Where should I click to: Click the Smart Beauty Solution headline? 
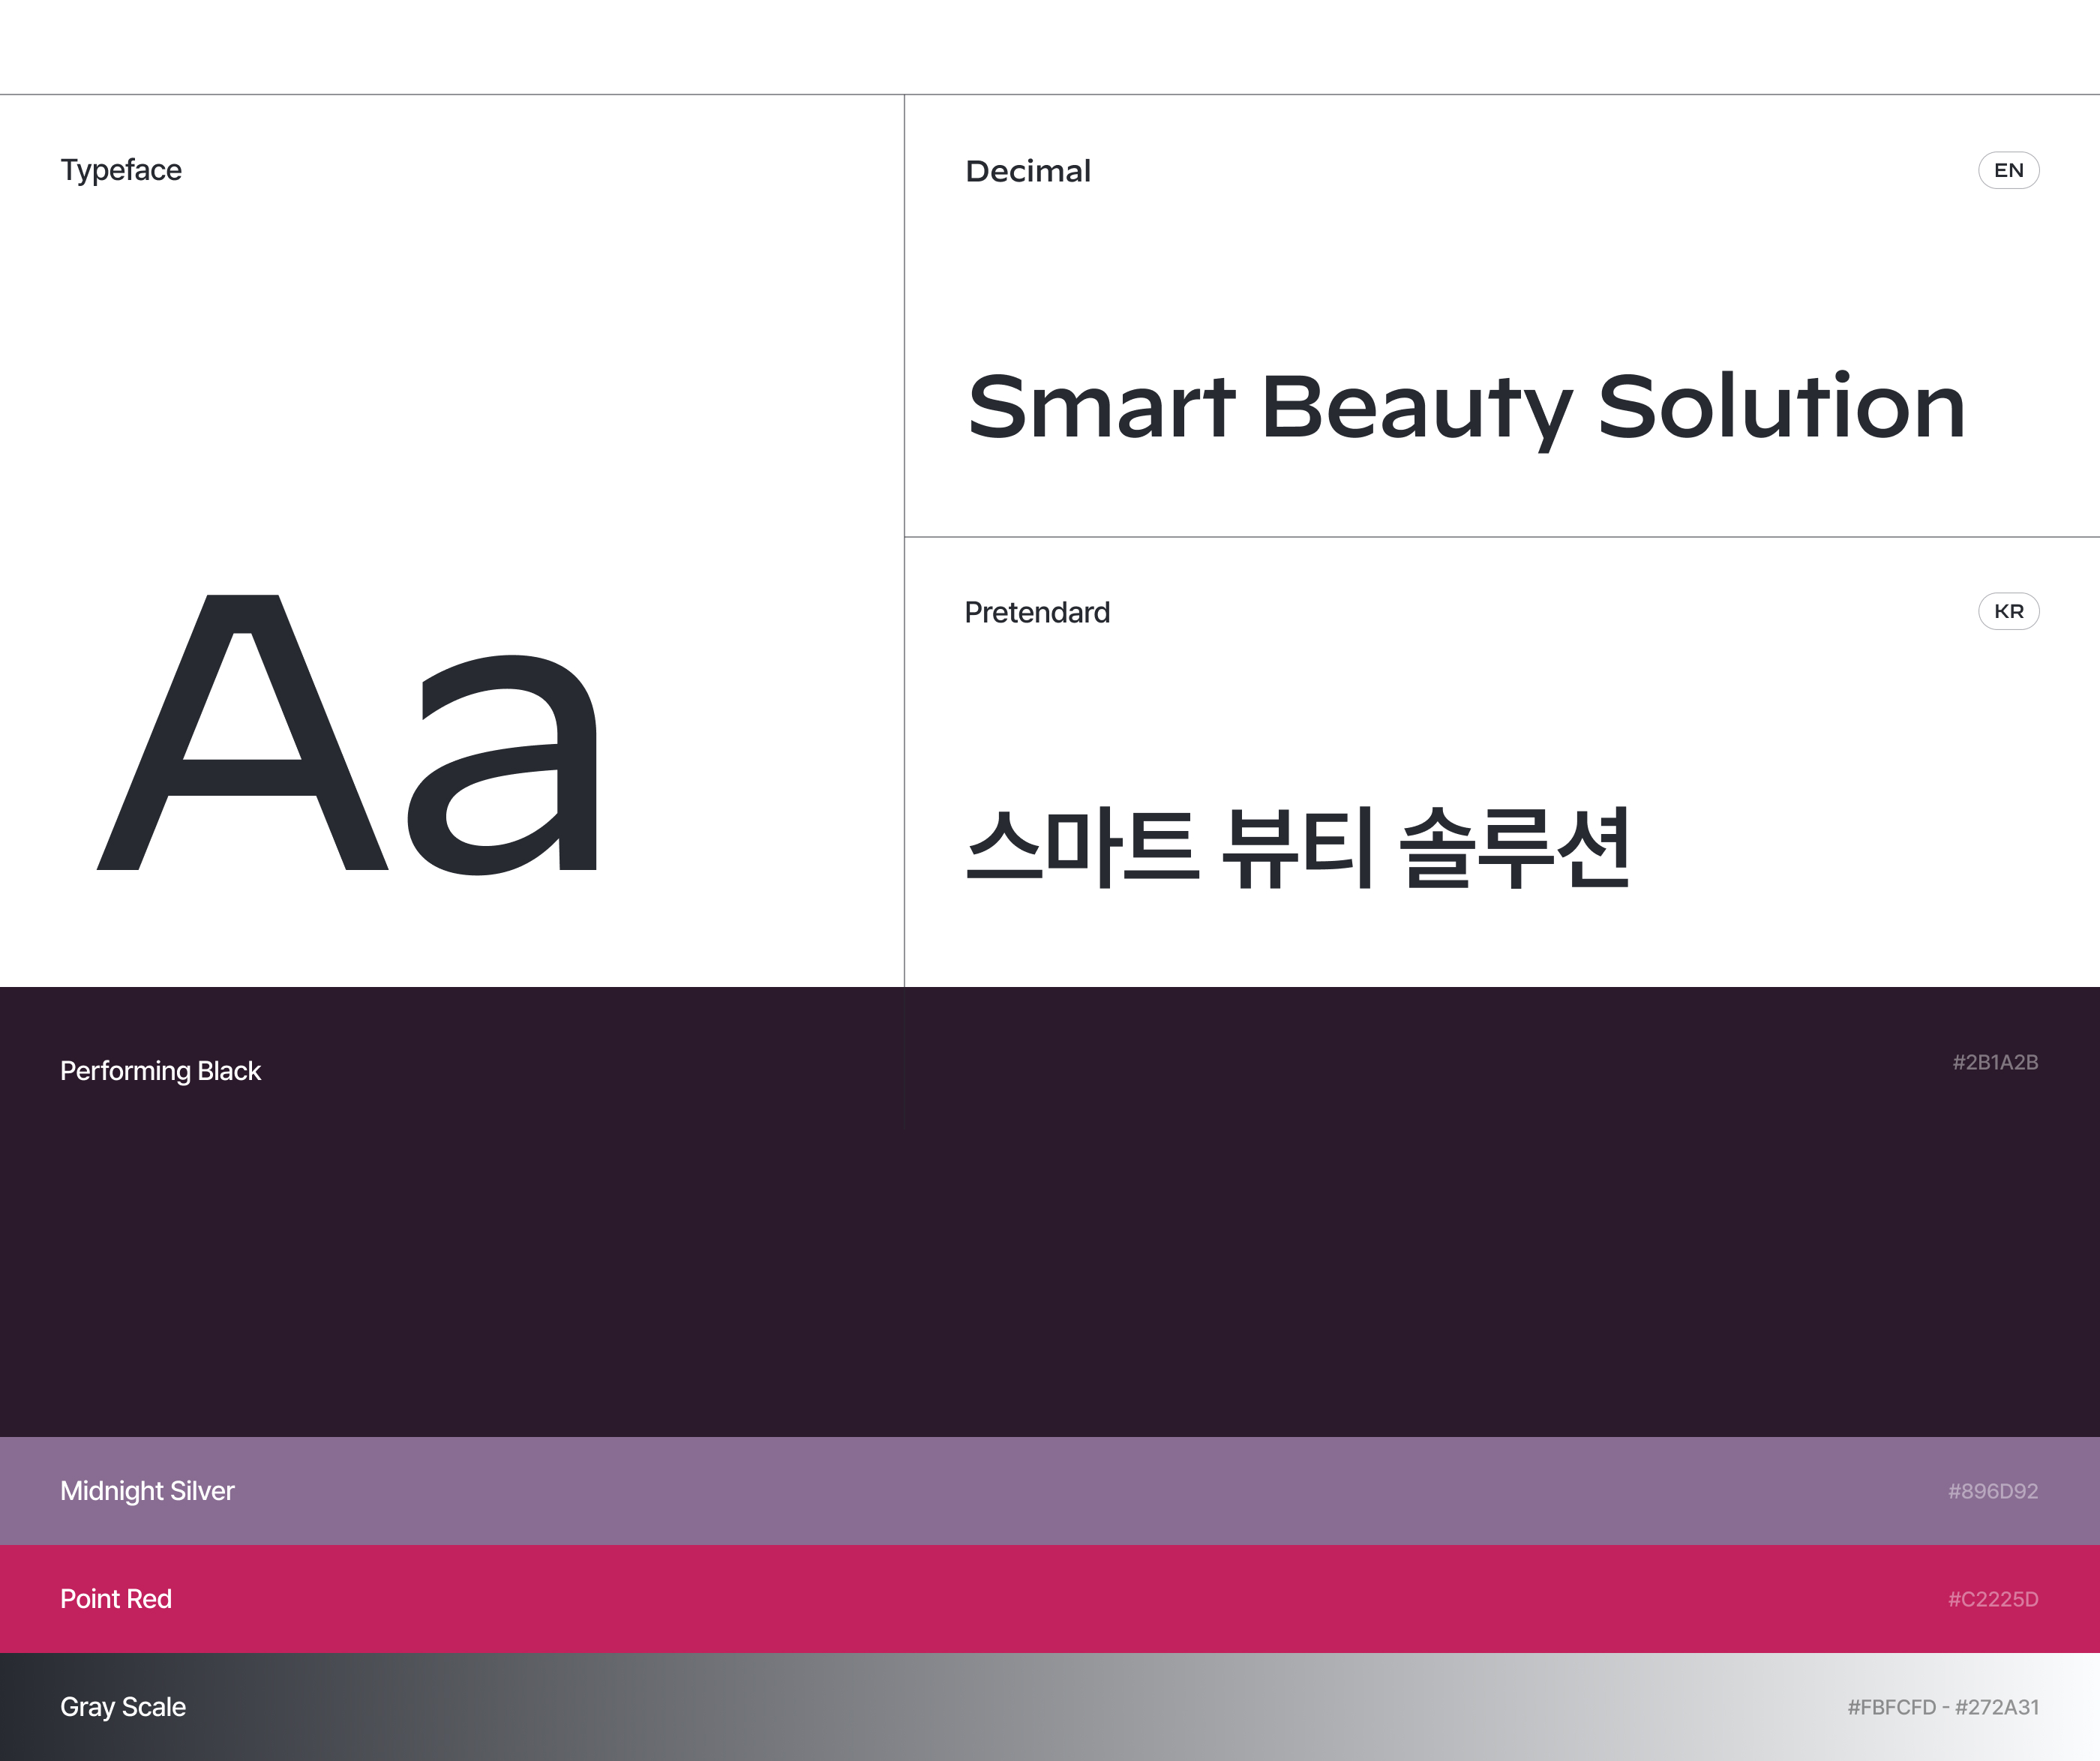[1465, 407]
